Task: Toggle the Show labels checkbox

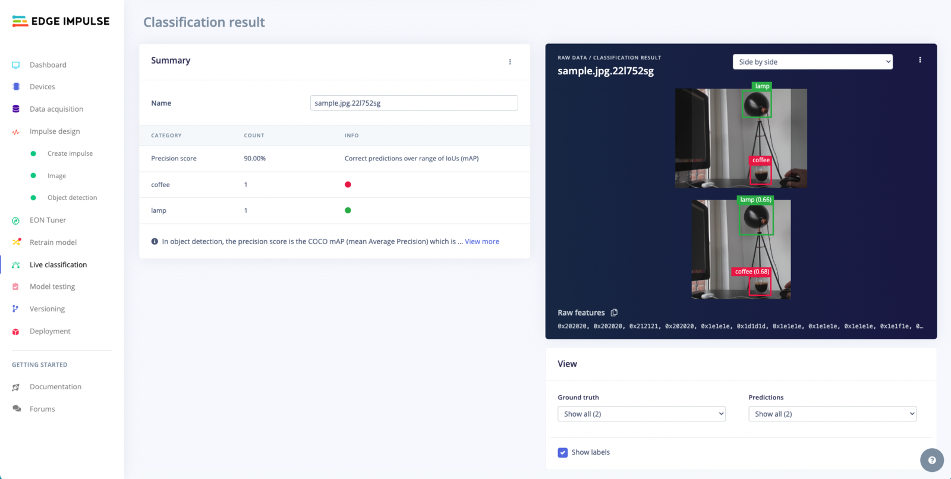Action: [563, 453]
